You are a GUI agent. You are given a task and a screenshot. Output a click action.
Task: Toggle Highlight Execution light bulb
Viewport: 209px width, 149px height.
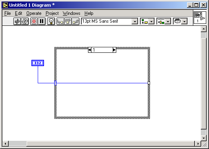tap(51, 22)
